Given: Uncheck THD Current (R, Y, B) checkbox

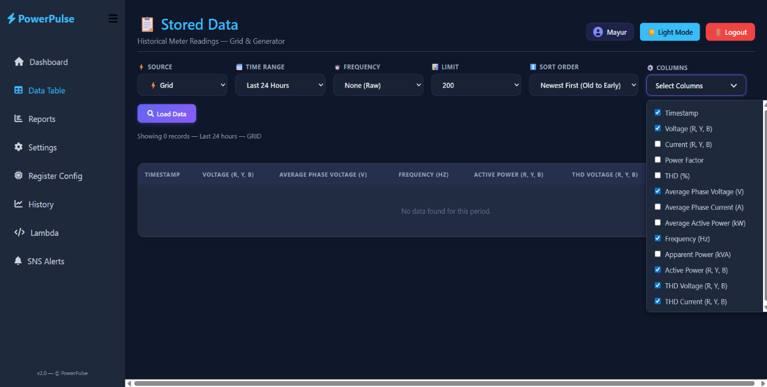Looking at the screenshot, I should (658, 301).
